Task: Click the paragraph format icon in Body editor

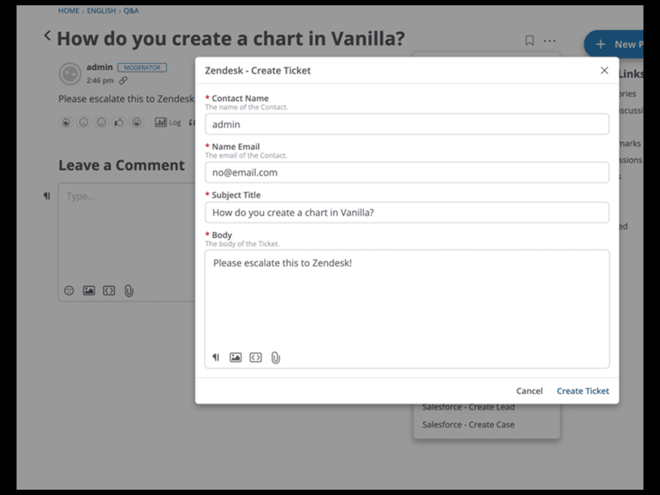Action: click(216, 358)
